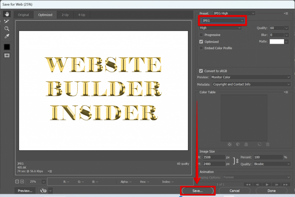Select the Slice Select tool
The height and width of the screenshot is (197, 295).
(x=7, y=21)
